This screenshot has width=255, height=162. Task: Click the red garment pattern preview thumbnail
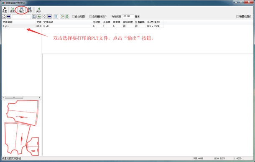pyautogui.click(x=22, y=128)
